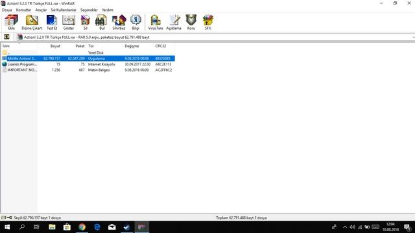415x233 pixels.
Task: Click the Ekle (add) toolbar icon
Action: tap(11, 22)
